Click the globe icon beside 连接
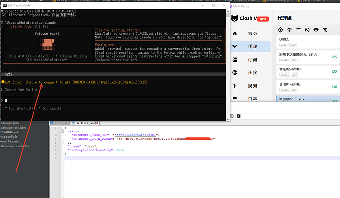Screen dimensions: 340x198 pyautogui.click(x=235, y=72)
